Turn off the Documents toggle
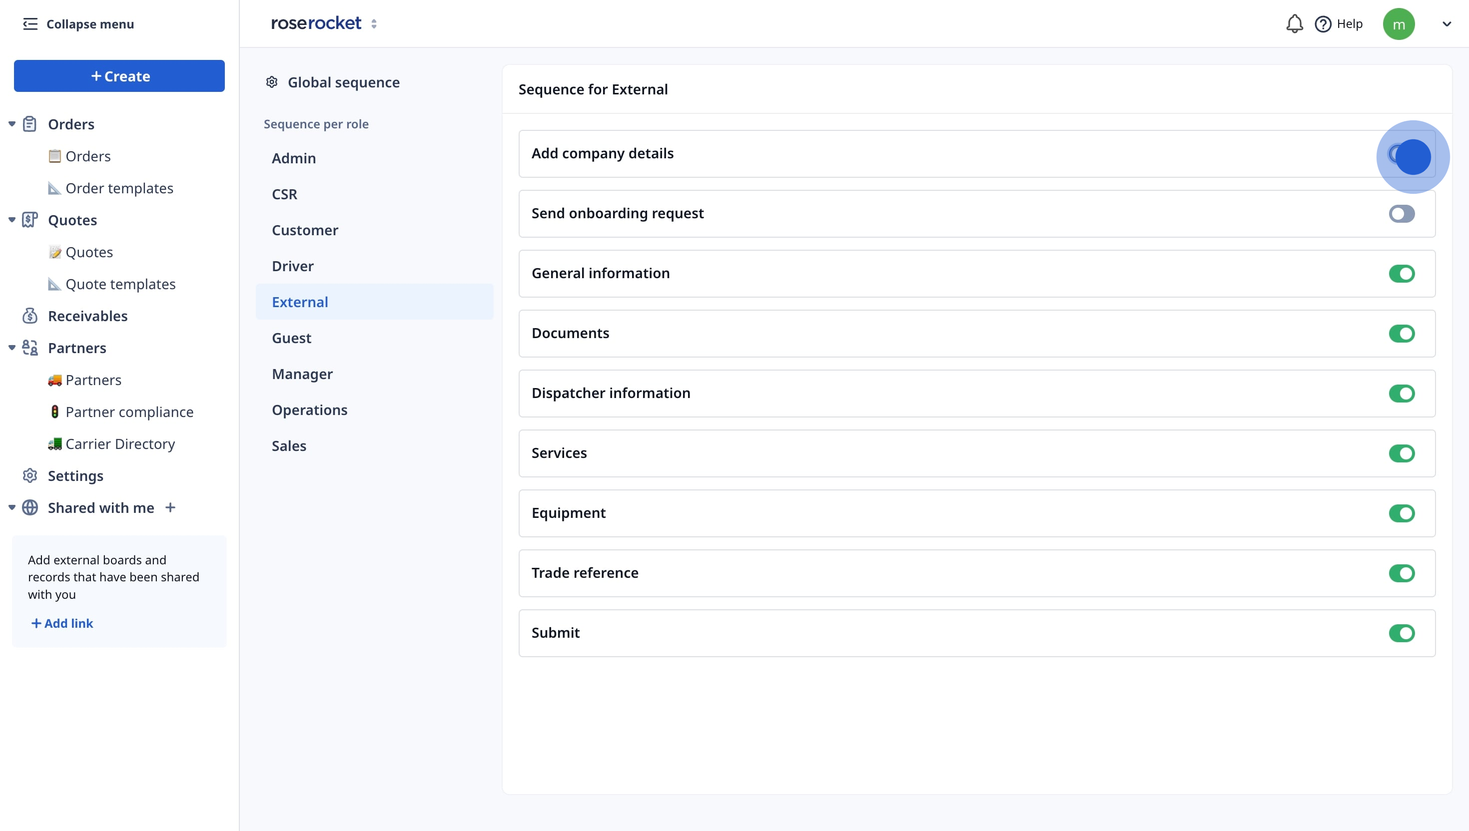This screenshot has width=1469, height=831. point(1402,334)
